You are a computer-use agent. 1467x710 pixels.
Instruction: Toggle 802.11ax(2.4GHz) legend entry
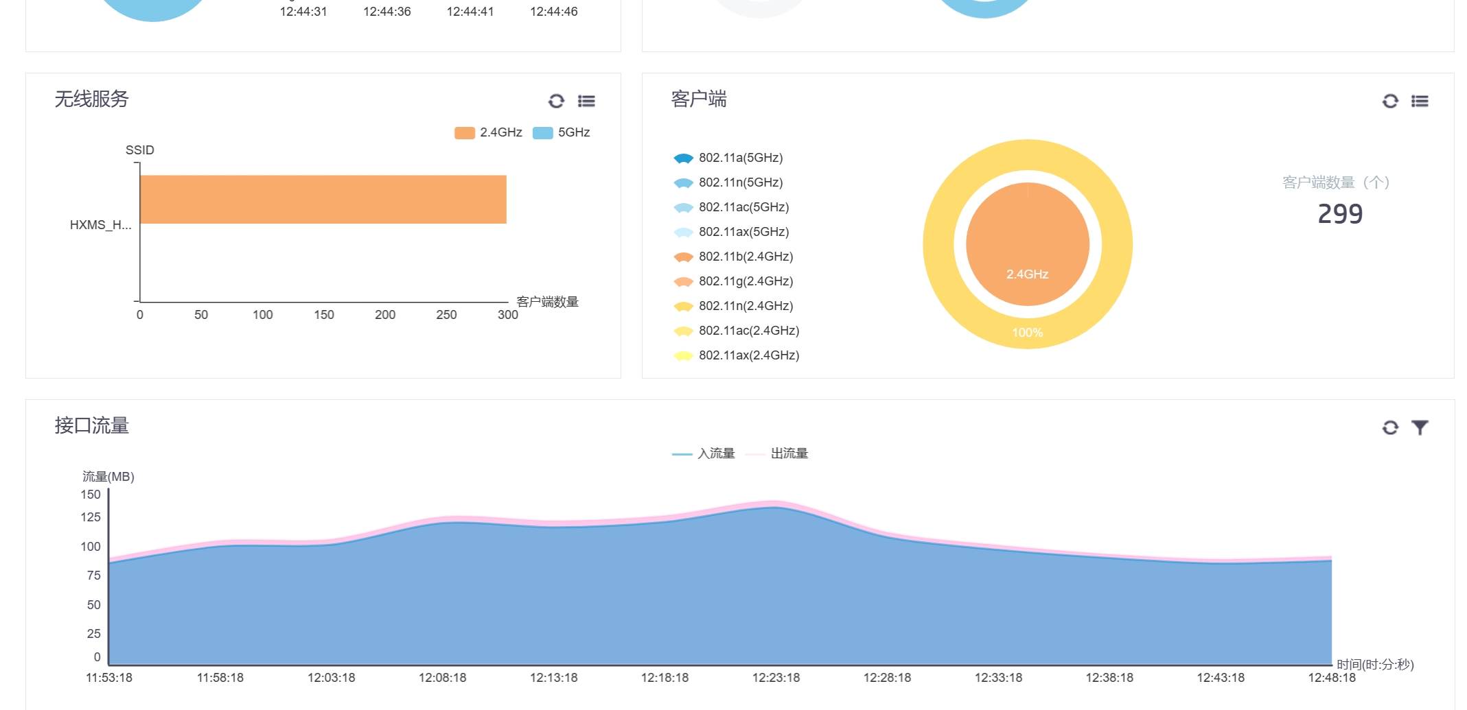click(x=737, y=355)
